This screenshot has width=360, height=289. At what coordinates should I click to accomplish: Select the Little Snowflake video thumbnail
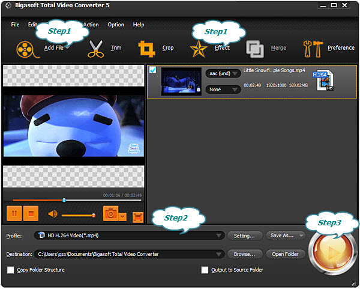[x=181, y=81]
